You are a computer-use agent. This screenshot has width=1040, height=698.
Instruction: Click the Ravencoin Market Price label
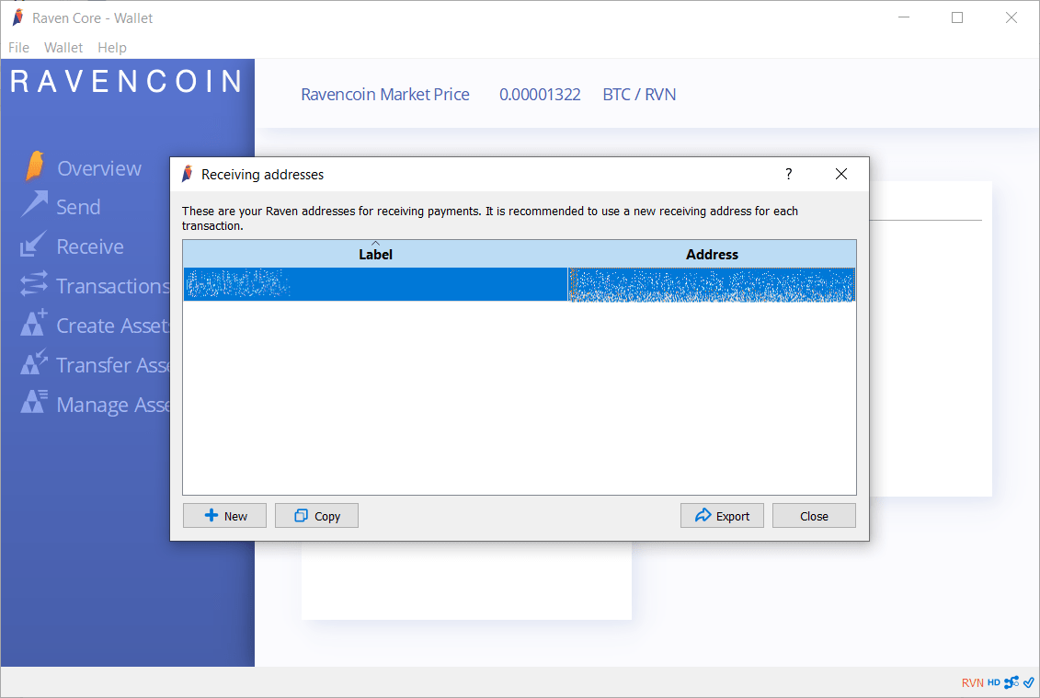coord(385,94)
